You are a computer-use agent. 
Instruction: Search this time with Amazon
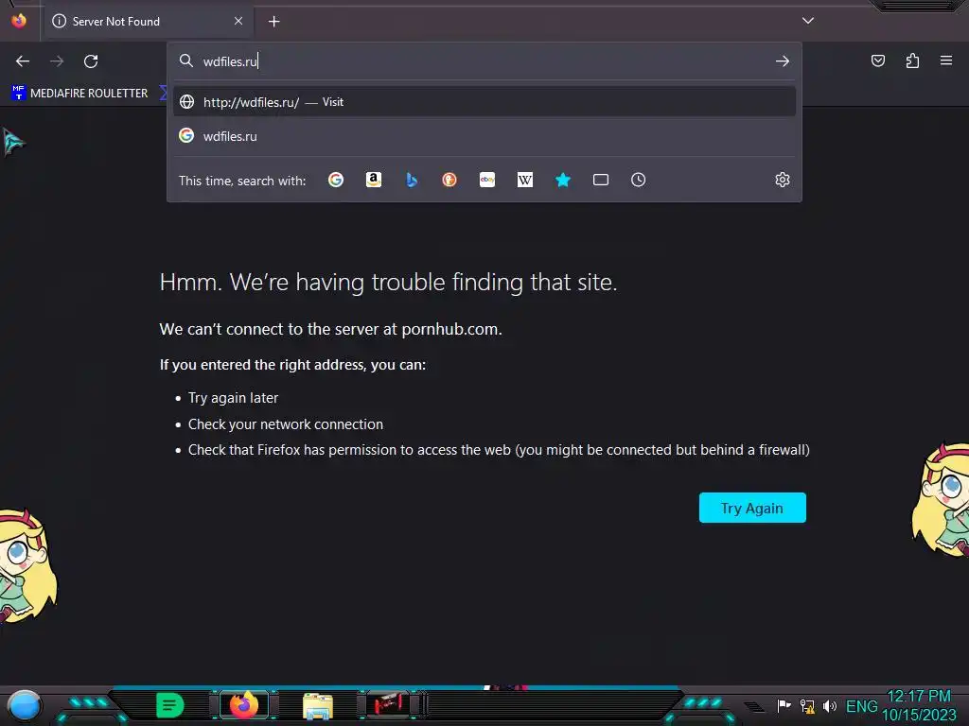click(x=374, y=180)
